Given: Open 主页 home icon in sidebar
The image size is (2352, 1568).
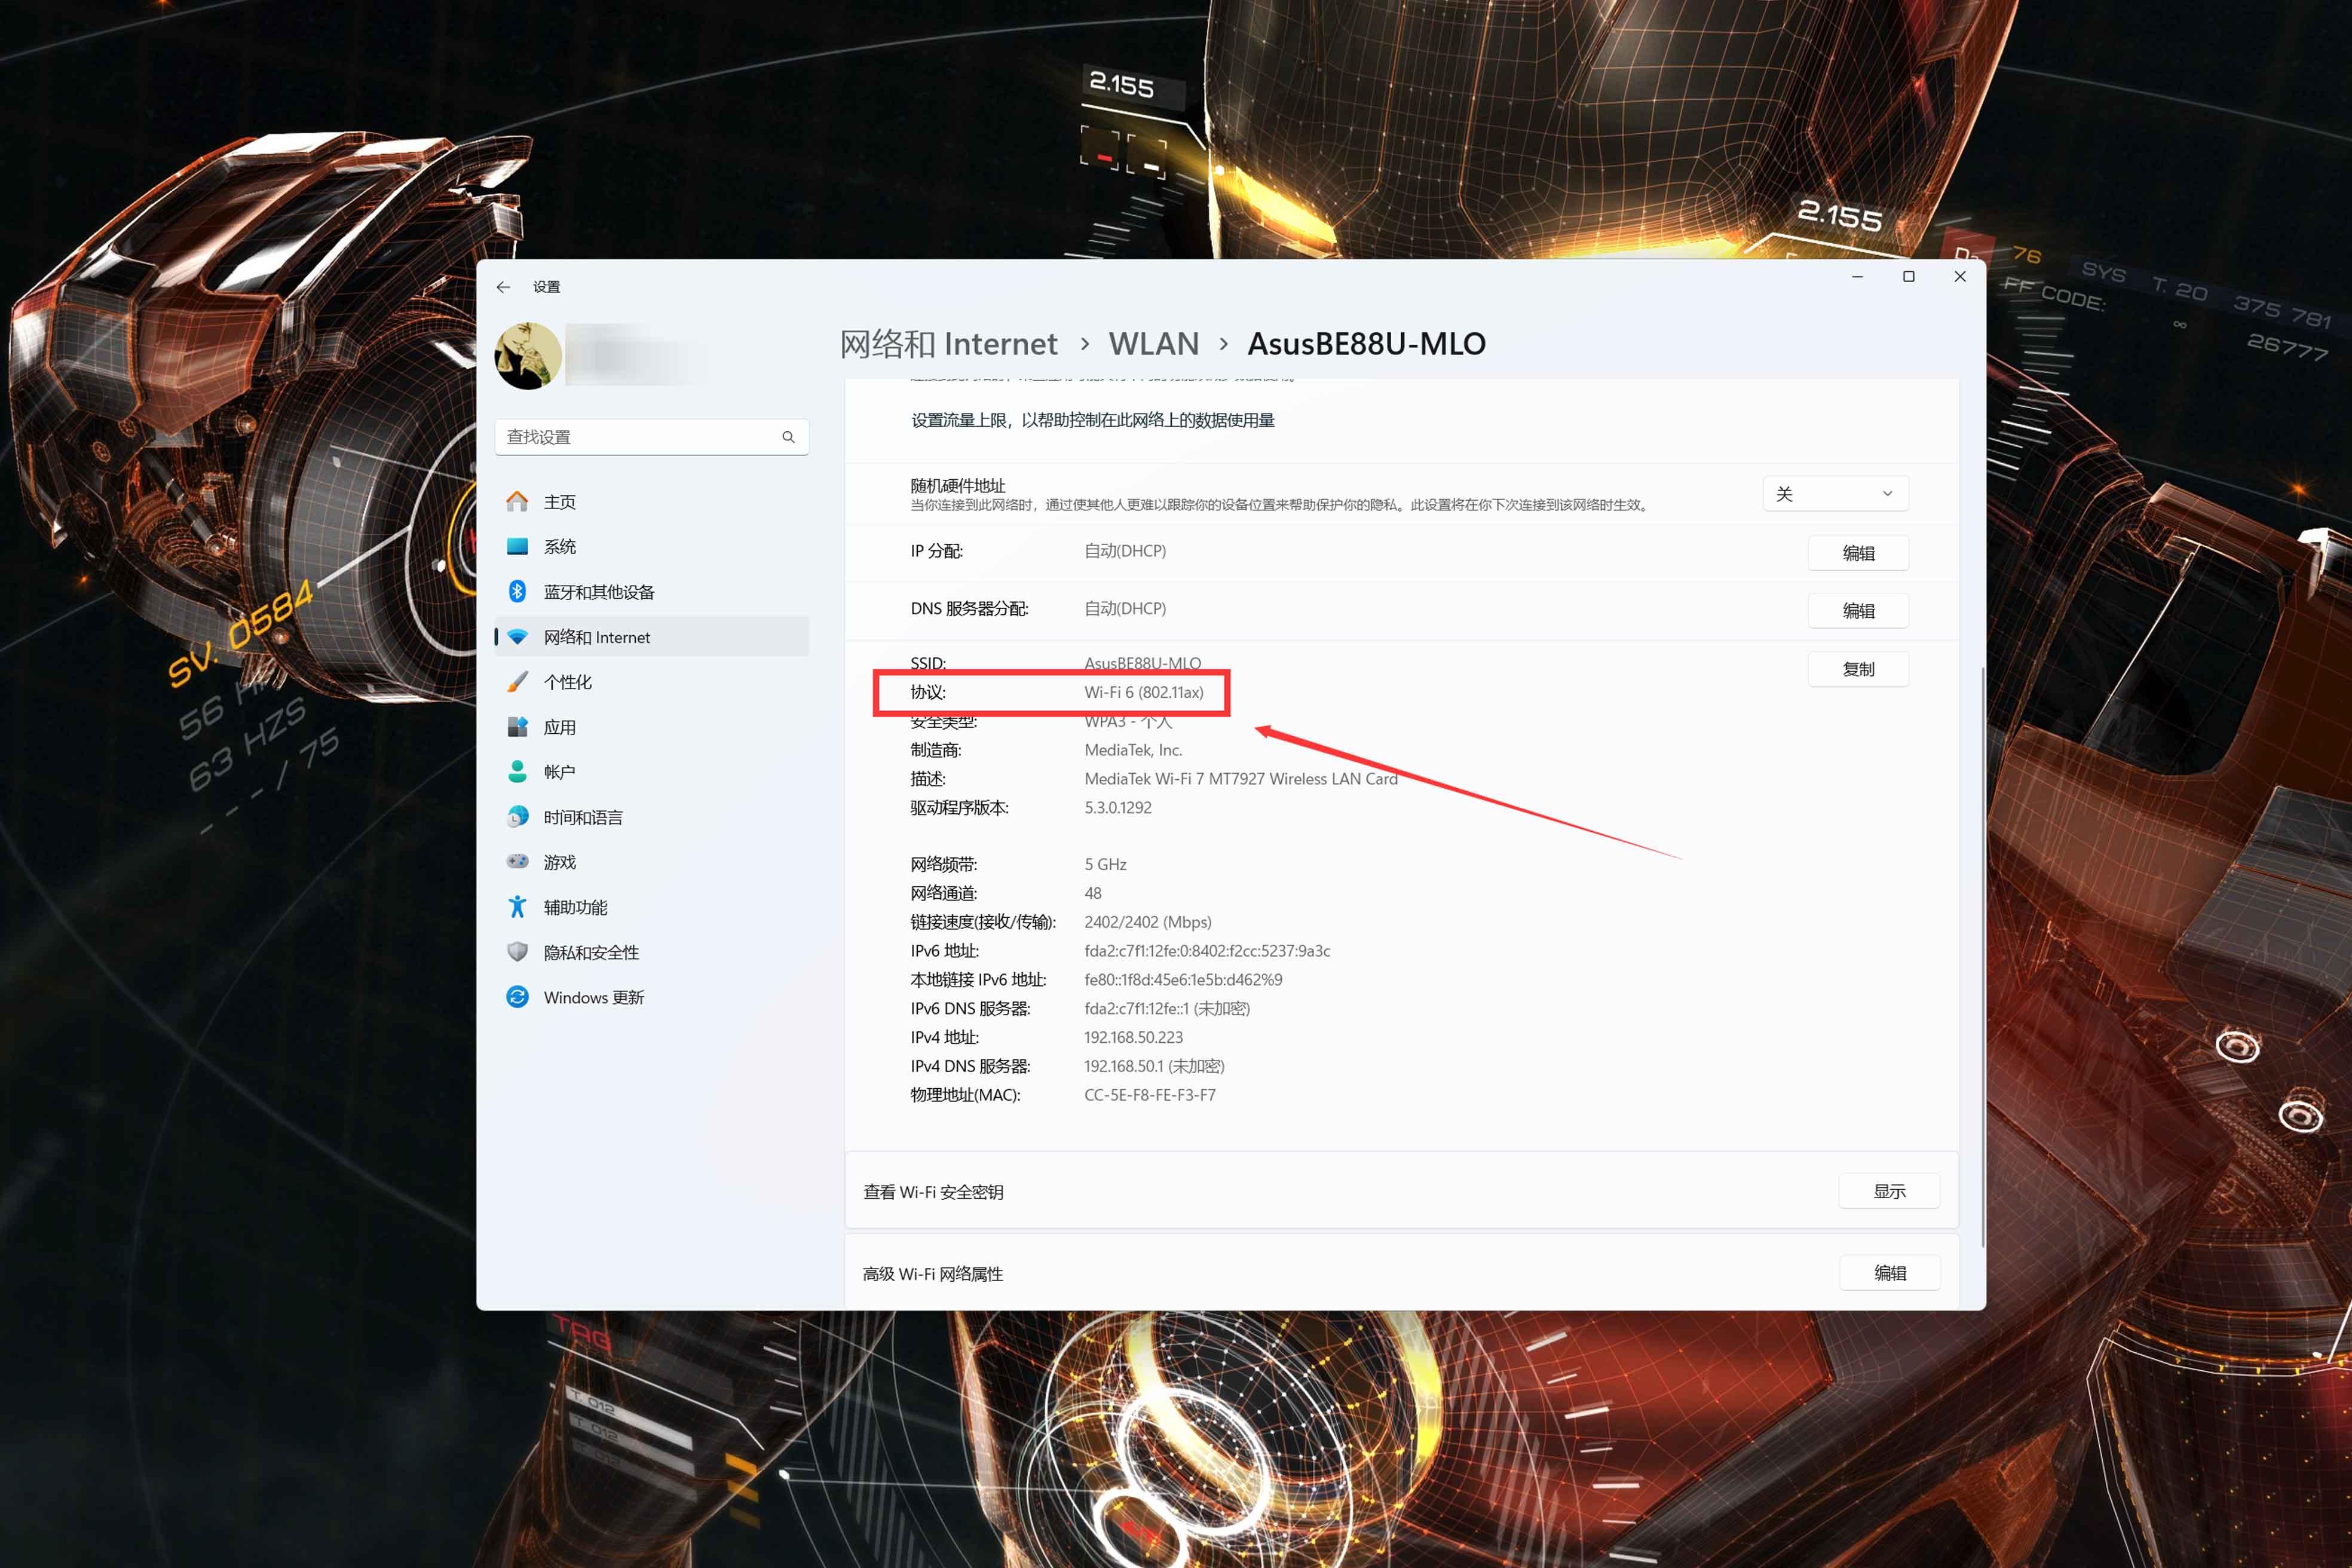Looking at the screenshot, I should click(x=517, y=502).
